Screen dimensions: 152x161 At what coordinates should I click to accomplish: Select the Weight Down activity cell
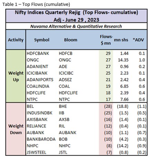pos(16,129)
